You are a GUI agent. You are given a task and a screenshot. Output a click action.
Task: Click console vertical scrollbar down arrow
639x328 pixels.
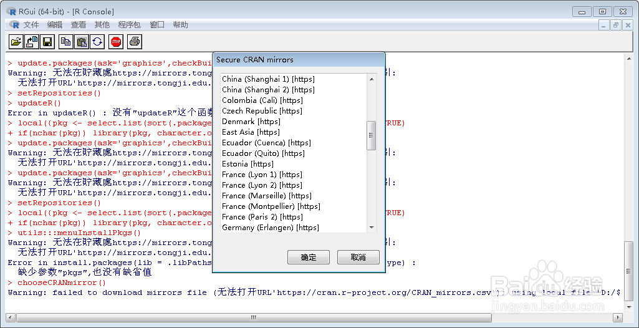click(629, 307)
